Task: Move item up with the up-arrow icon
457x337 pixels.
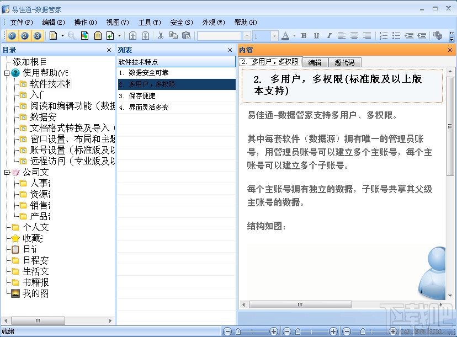Action: pos(132,36)
